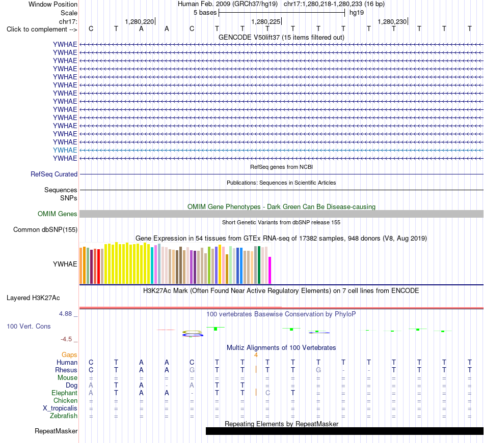This screenshot has height=443, width=484.
Task: Click the Elephant alignment row label
Action: click(64, 393)
